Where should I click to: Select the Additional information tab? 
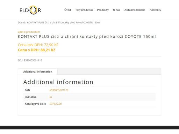38,72
